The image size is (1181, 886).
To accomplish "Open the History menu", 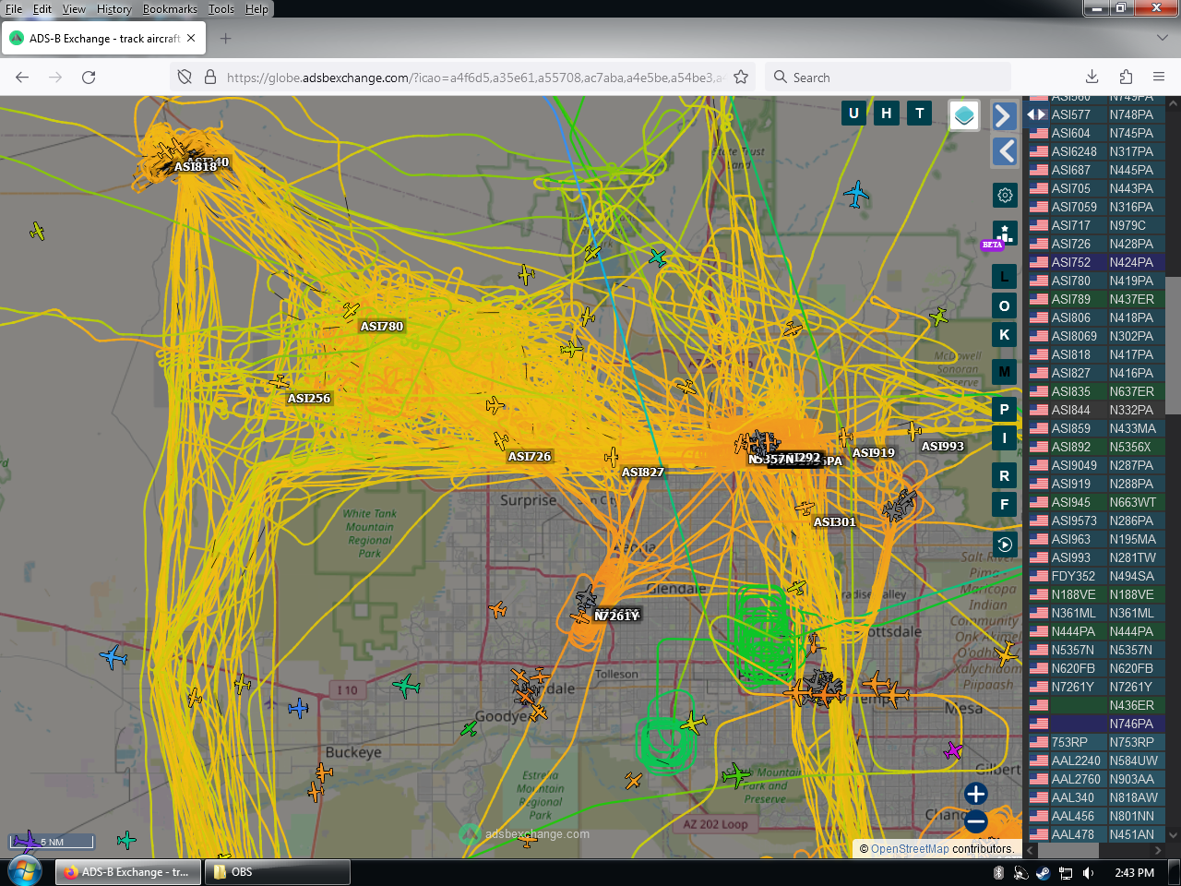I will click(x=113, y=9).
